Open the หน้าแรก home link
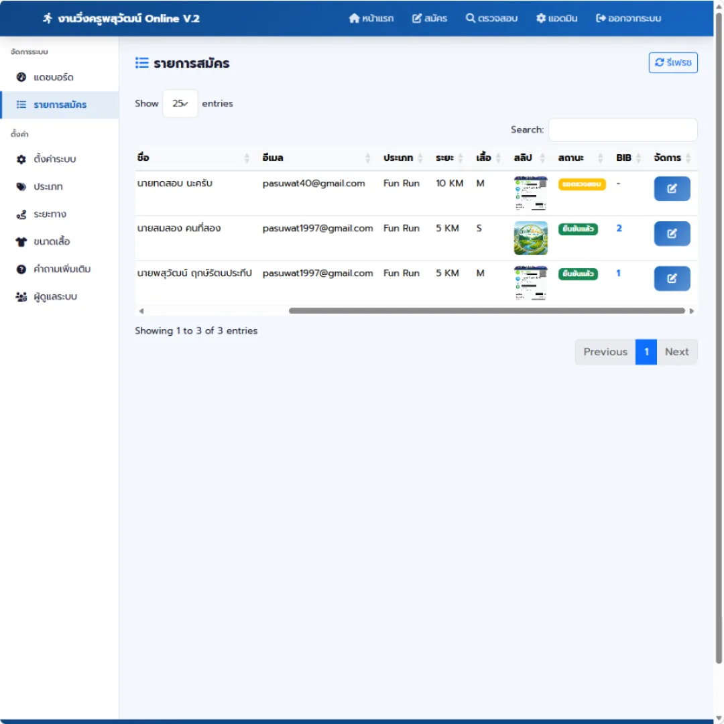Image resolution: width=724 pixels, height=724 pixels. coord(371,19)
